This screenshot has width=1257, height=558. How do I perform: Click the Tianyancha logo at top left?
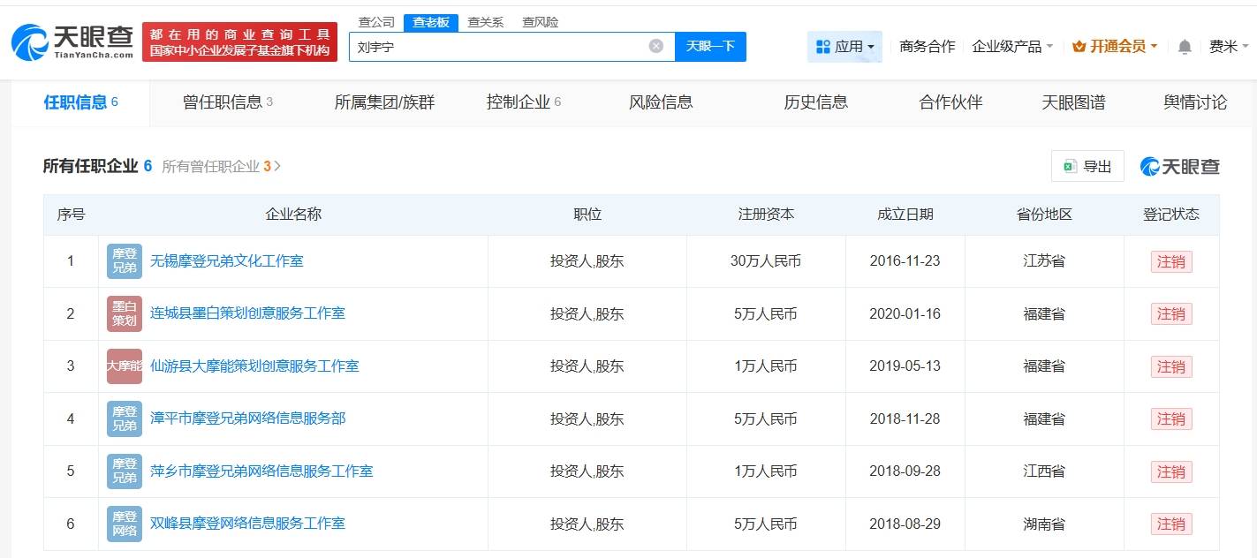click(71, 40)
